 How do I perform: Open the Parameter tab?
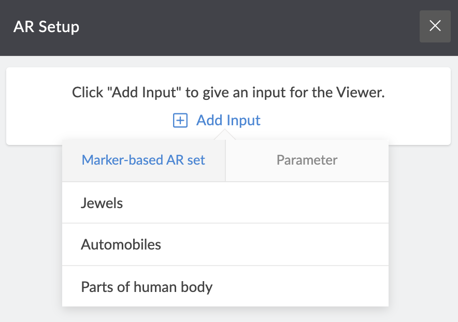[x=307, y=160]
